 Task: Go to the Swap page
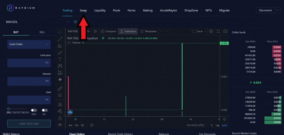coord(83,11)
